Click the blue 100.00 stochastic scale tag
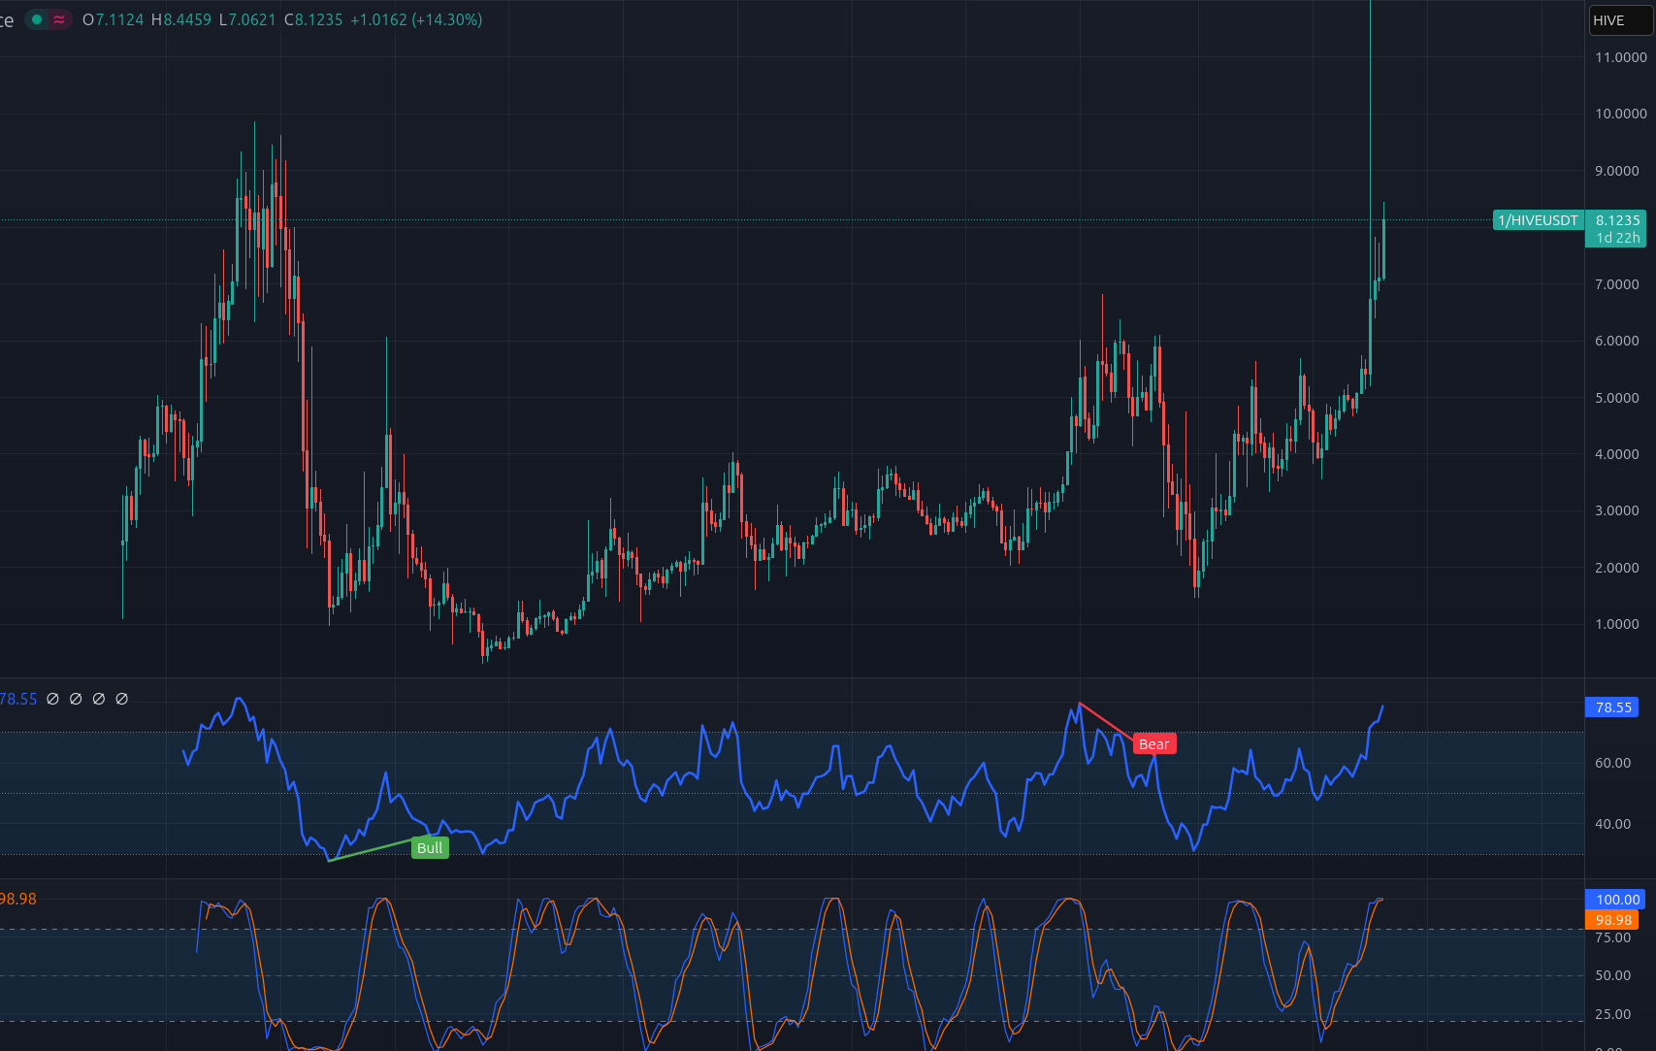Screen dimensions: 1656x1051 (x=1615, y=900)
